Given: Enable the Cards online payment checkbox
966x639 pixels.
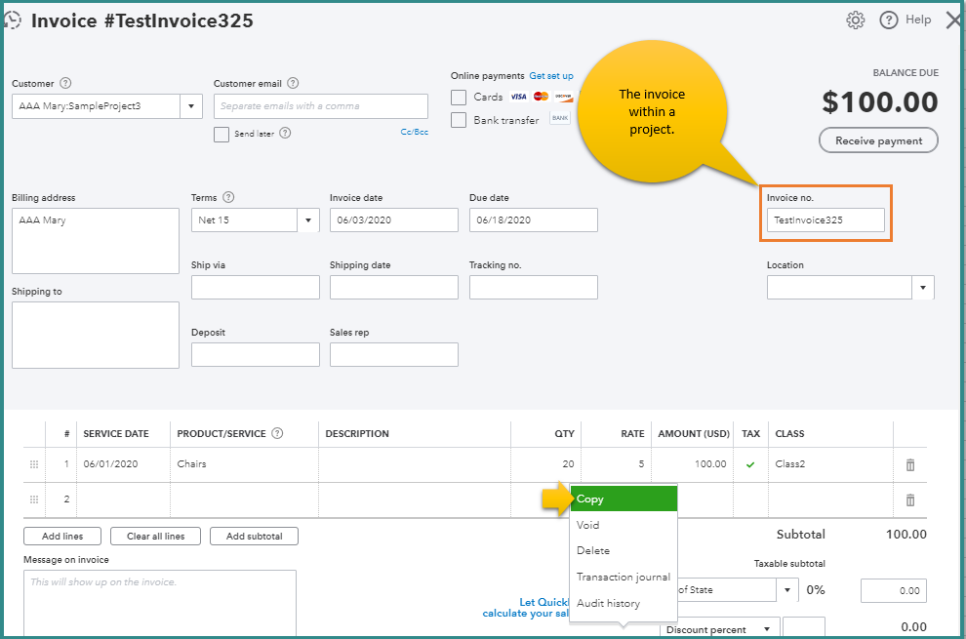Looking at the screenshot, I should click(x=459, y=97).
